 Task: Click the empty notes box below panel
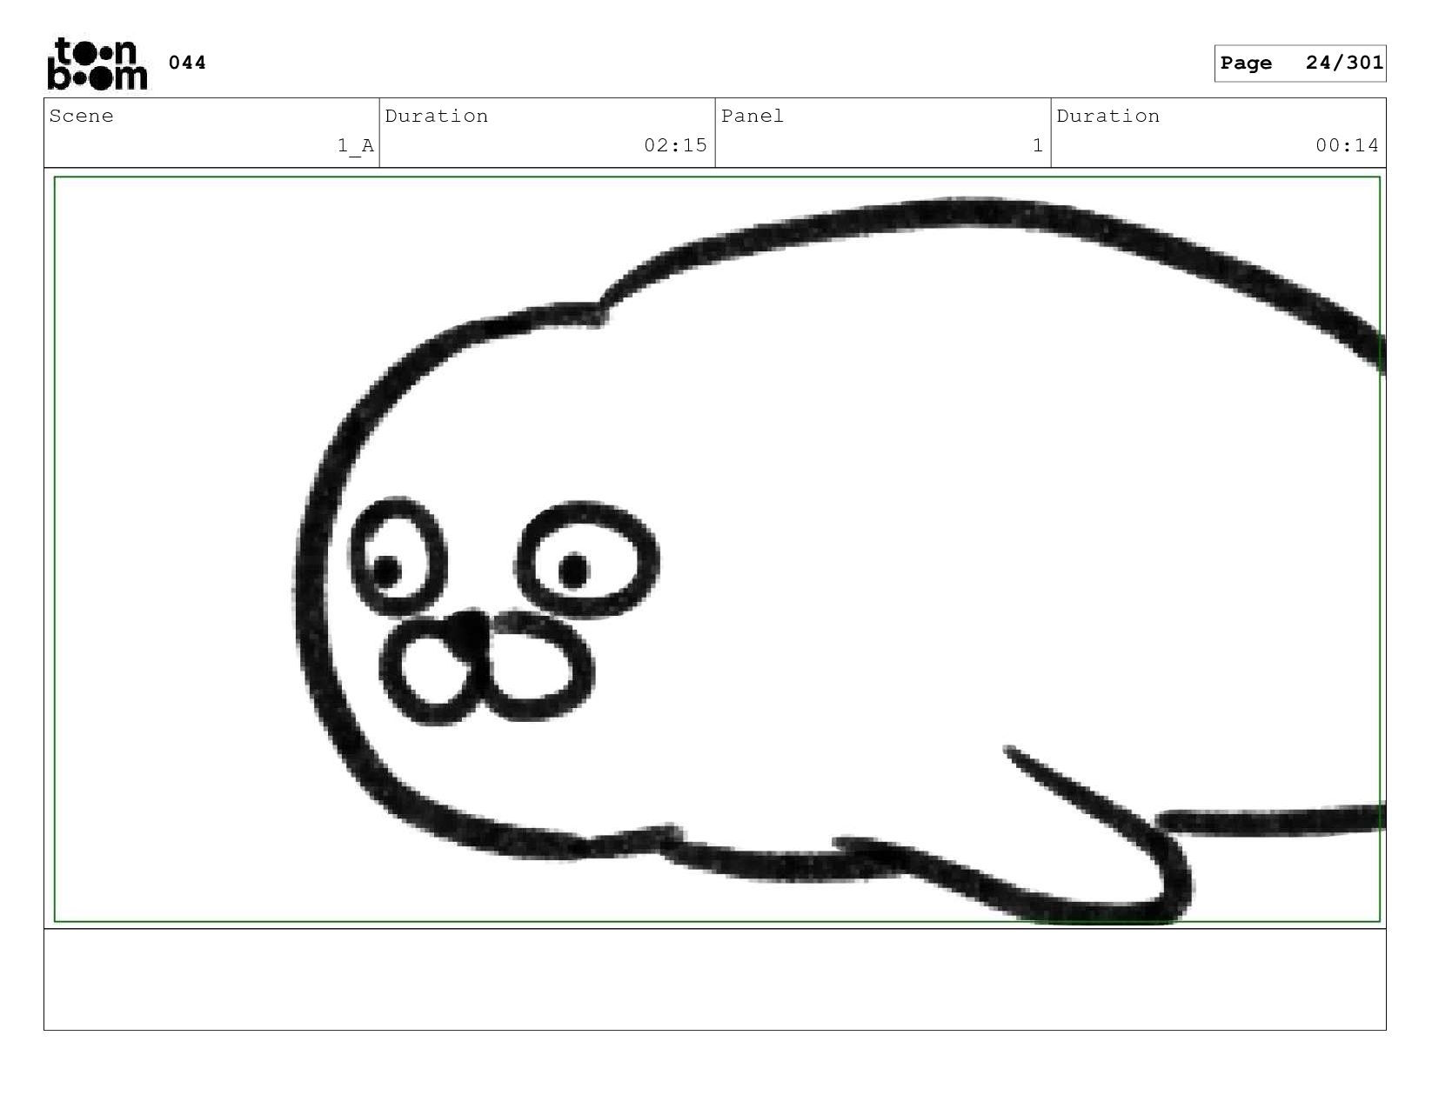click(x=714, y=979)
